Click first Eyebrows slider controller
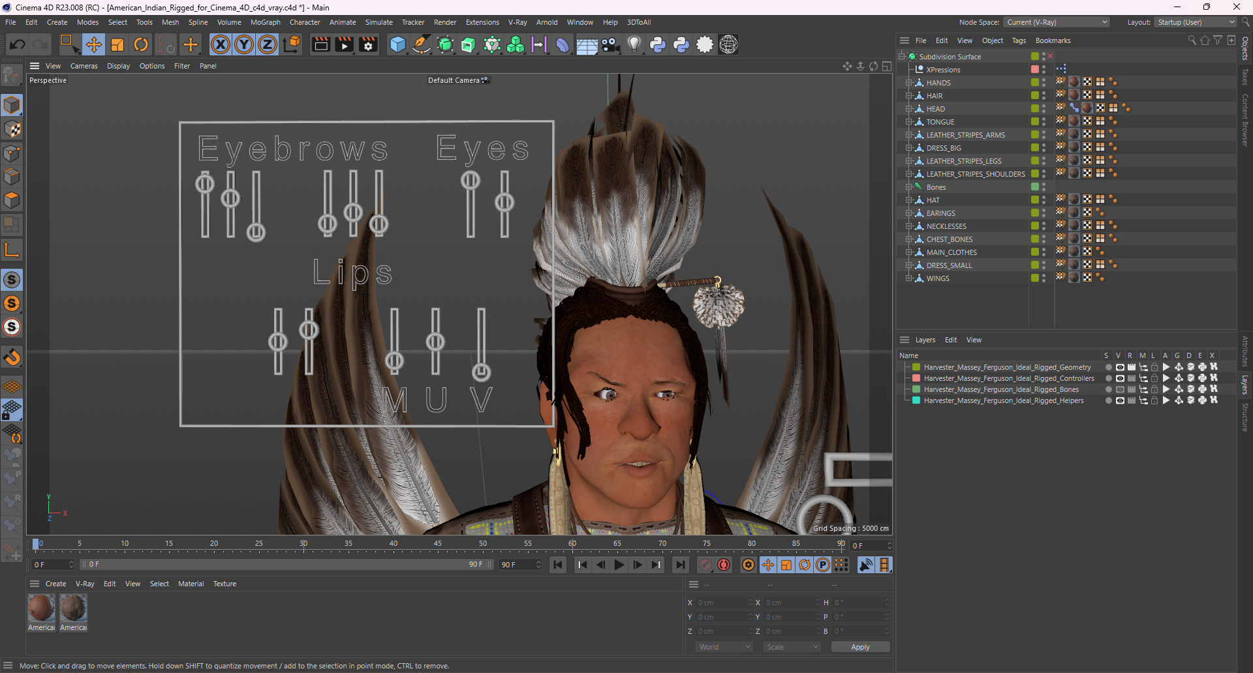1253x673 pixels. [205, 184]
